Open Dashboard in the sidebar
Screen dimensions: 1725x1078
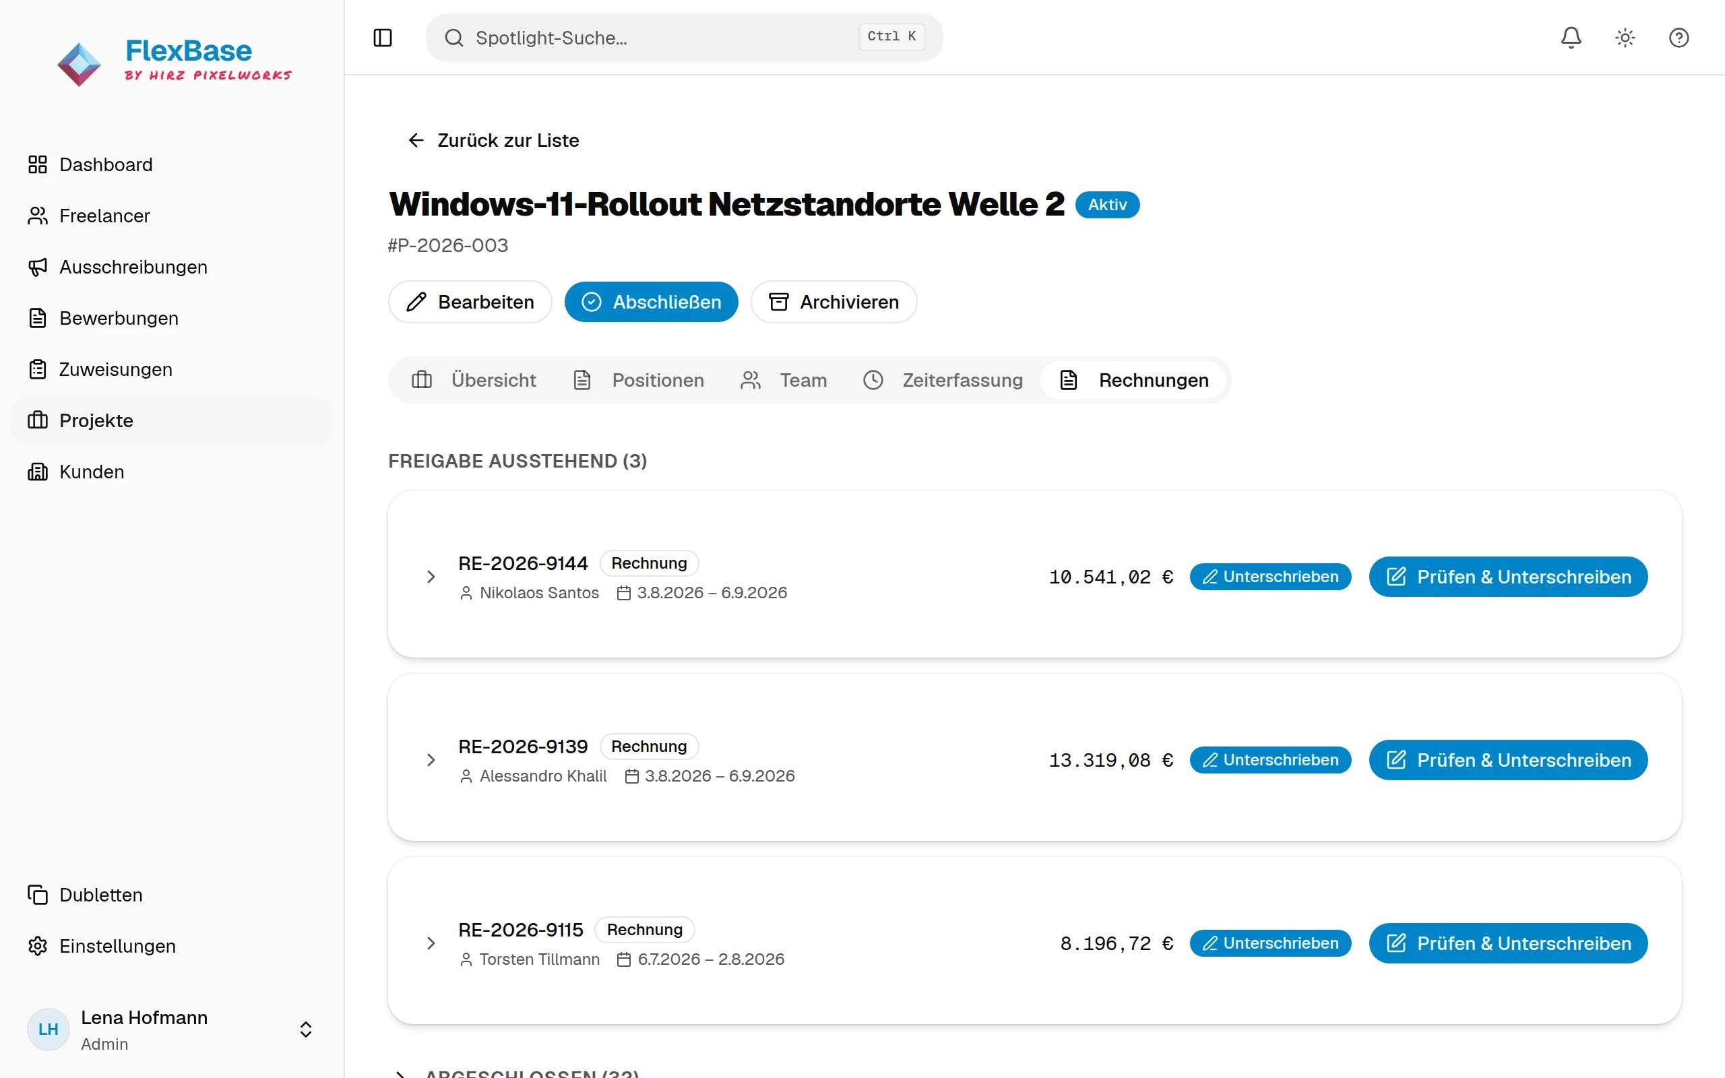click(x=172, y=164)
